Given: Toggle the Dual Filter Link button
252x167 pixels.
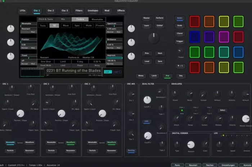Looking at the screenshot, I should pyautogui.click(x=147, y=121).
